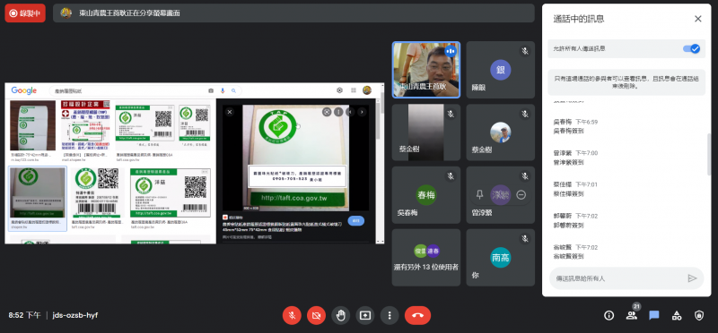Screen dimensions: 718x333
Task: Turn the camera on or off
Action: pyautogui.click(x=316, y=315)
